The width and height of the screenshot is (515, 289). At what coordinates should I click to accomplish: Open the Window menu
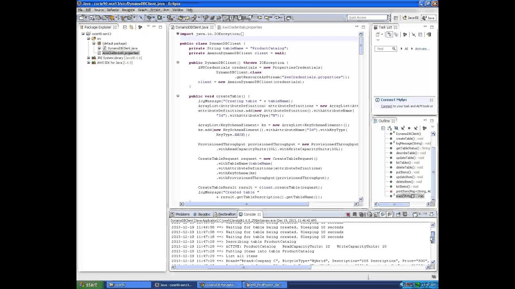[x=178, y=10]
